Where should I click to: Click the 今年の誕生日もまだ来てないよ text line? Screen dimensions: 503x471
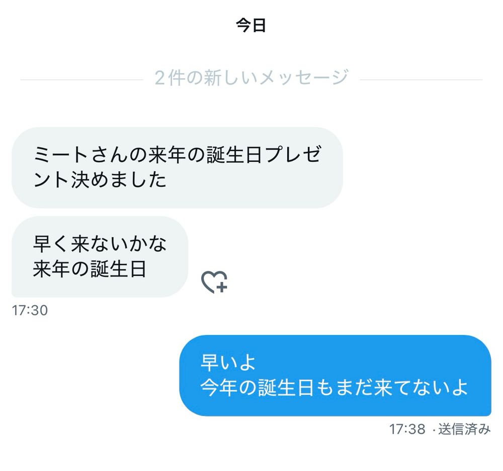[334, 387]
